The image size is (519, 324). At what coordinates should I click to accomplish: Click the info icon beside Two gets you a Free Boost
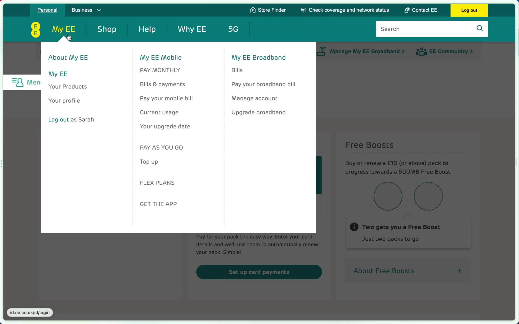354,227
